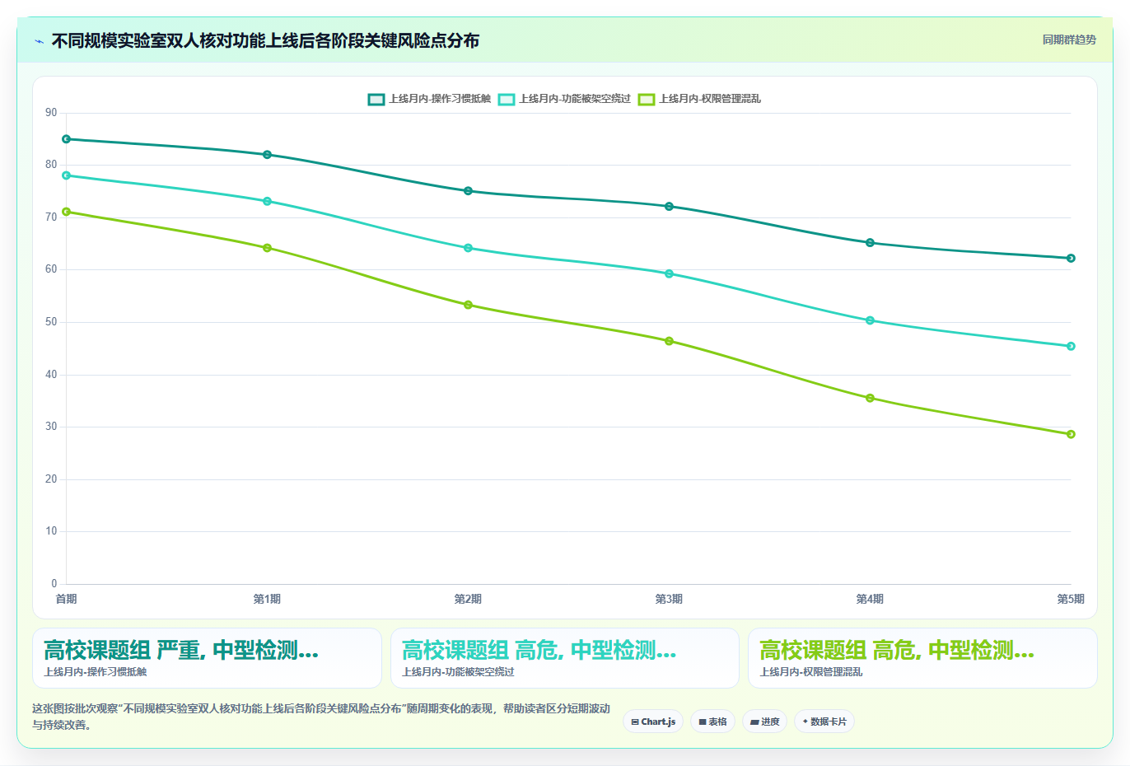The width and height of the screenshot is (1130, 766).
Task: Click lime green data point at 第5期
Action: [1071, 434]
